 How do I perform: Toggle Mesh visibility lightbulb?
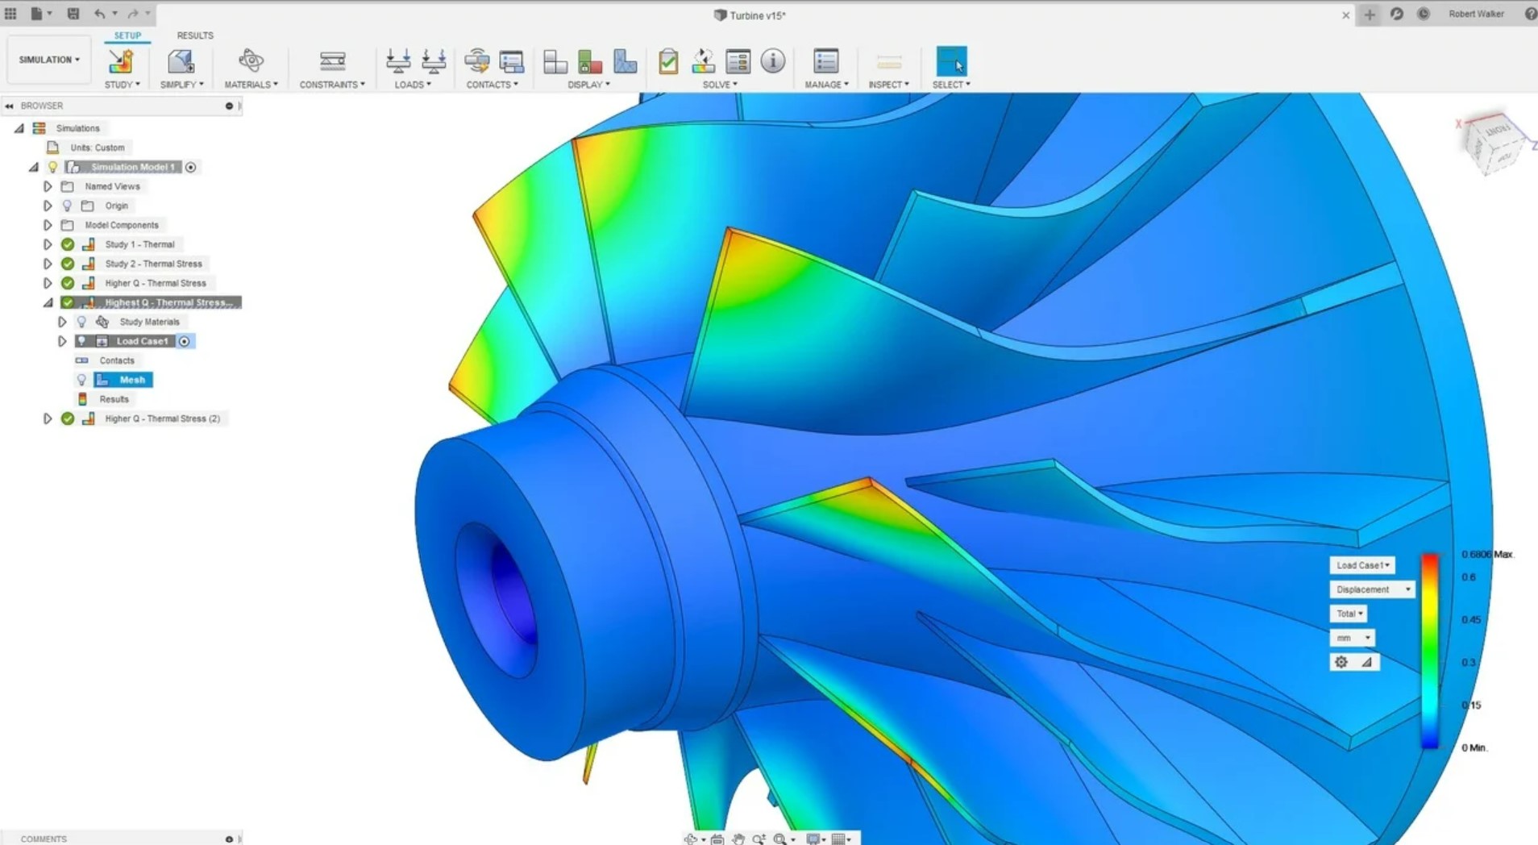(x=81, y=380)
